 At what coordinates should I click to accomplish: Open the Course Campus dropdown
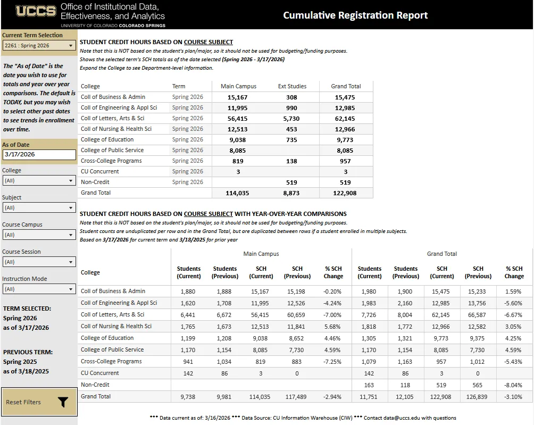(x=72, y=235)
